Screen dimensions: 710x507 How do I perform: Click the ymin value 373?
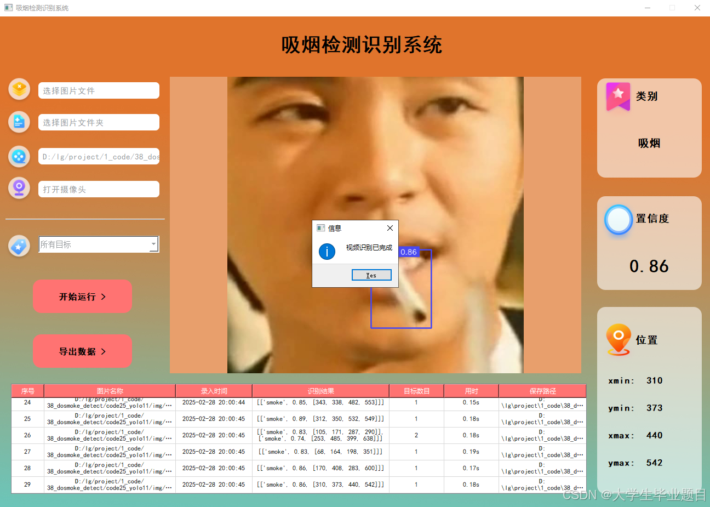[x=654, y=408]
